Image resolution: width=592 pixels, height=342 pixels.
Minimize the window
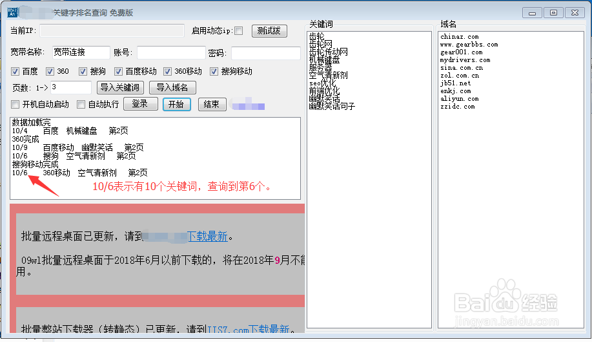tap(533, 13)
